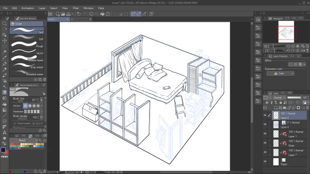Select the Eyedropper tool
Viewport: 310px width, 174px height.
point(5,58)
